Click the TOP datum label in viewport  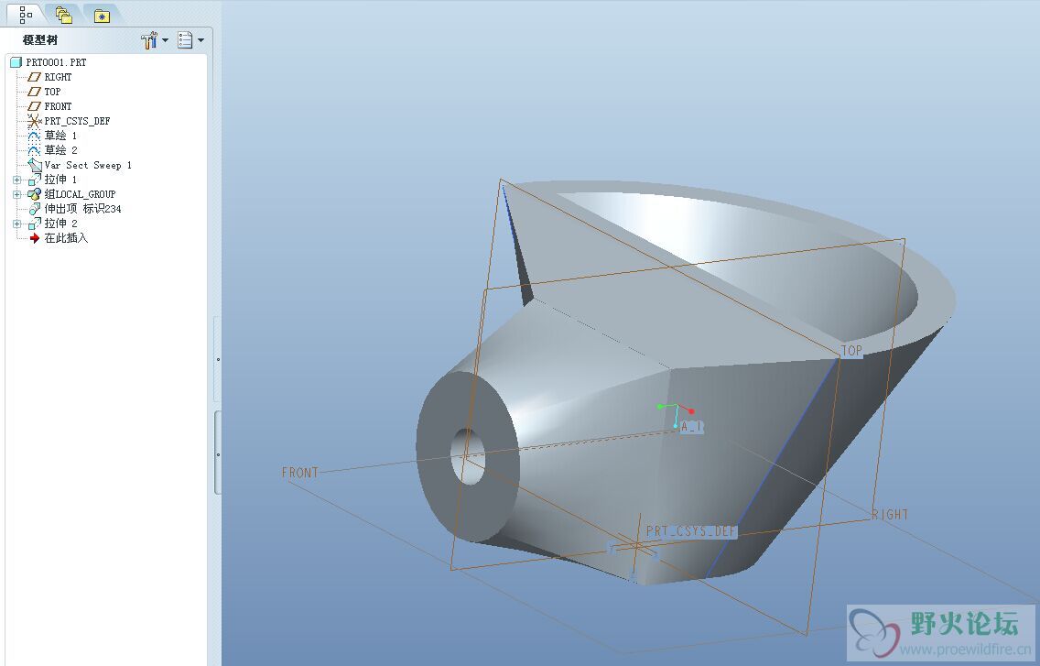(851, 351)
